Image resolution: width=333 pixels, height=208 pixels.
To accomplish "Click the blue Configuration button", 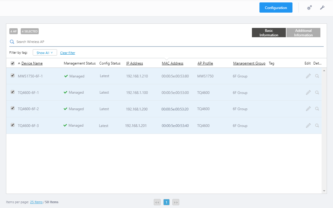I will [276, 8].
